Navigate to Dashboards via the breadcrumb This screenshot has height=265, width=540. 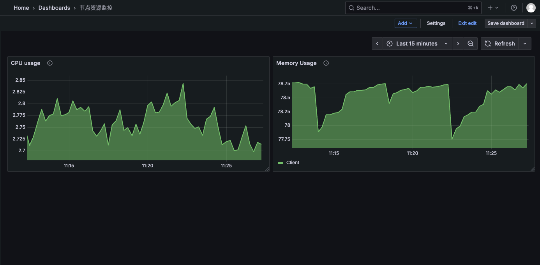click(x=54, y=7)
